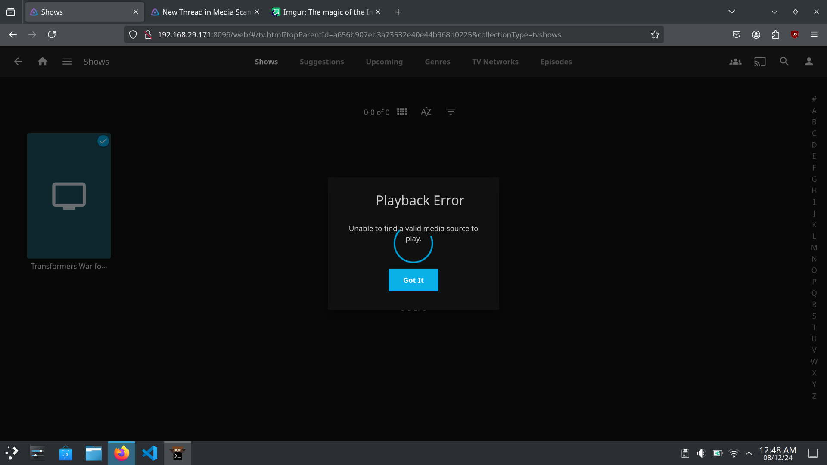Open the AZ sort options

426,112
